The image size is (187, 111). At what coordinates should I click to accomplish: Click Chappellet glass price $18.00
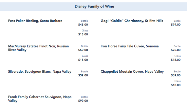(176, 85)
